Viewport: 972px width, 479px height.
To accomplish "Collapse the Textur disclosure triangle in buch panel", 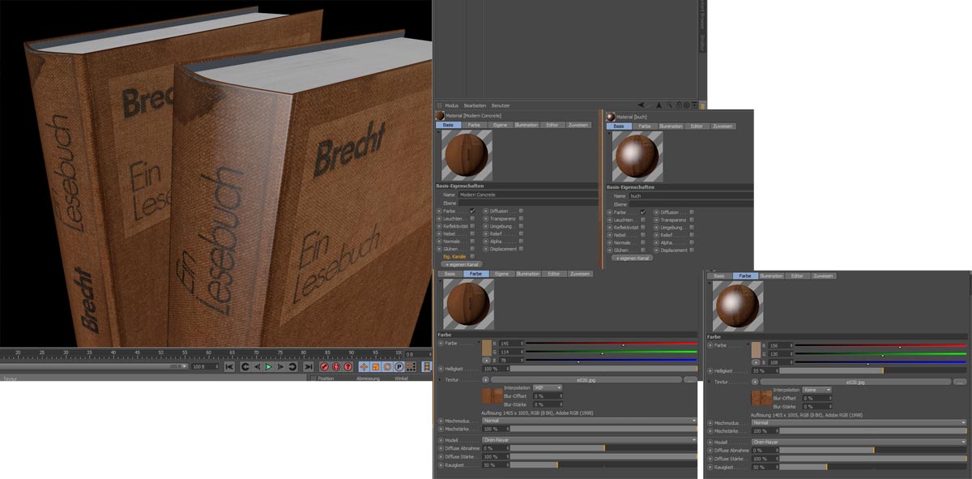I will [x=709, y=381].
